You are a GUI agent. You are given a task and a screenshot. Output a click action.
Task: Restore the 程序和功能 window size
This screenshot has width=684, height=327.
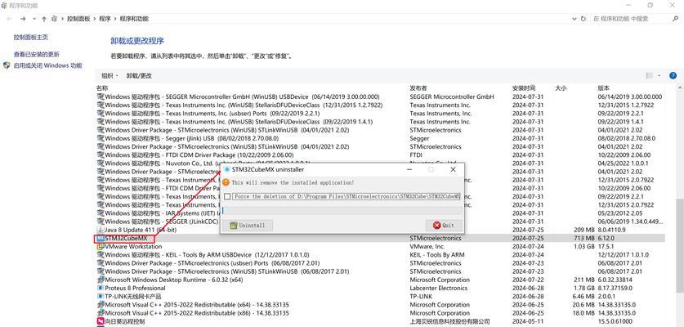click(x=650, y=5)
